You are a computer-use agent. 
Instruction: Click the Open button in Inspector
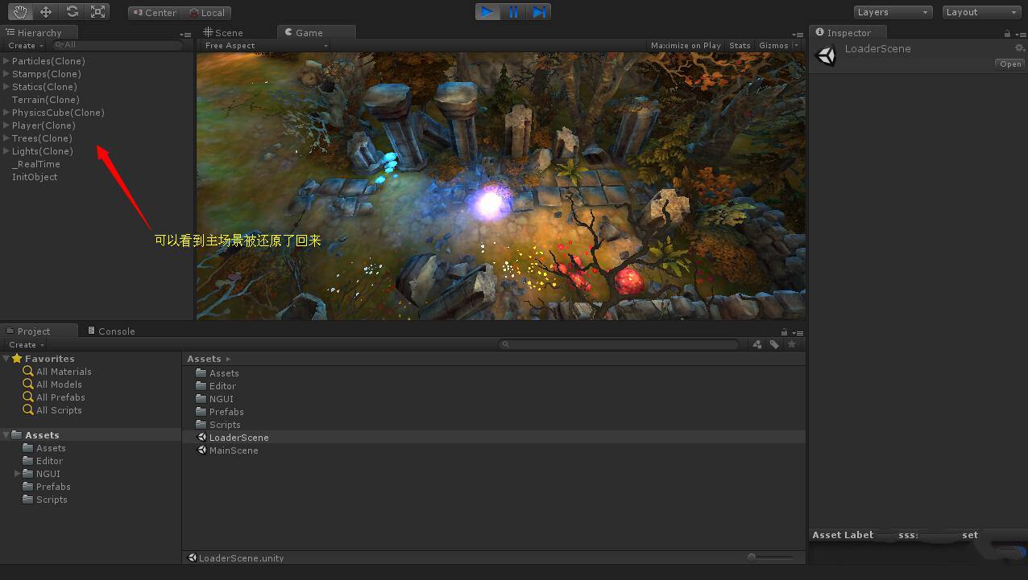pos(1010,64)
